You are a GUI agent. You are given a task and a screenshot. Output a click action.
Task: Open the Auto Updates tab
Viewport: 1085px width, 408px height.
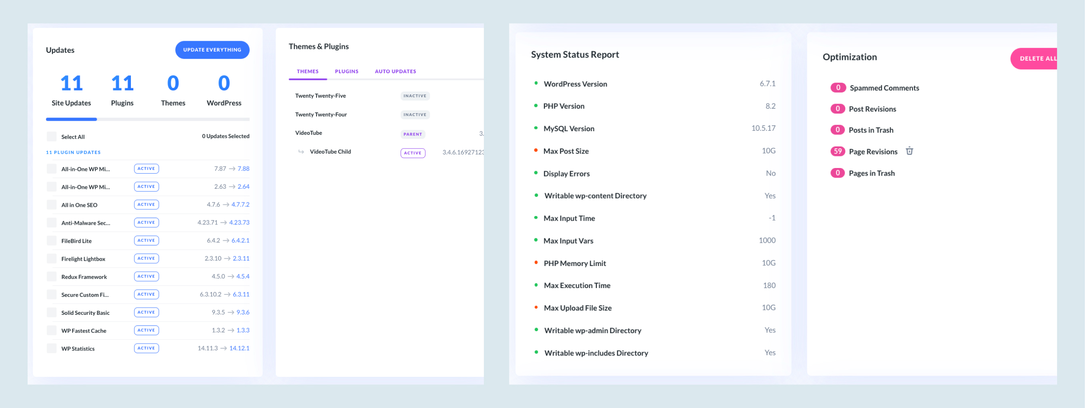click(x=395, y=71)
